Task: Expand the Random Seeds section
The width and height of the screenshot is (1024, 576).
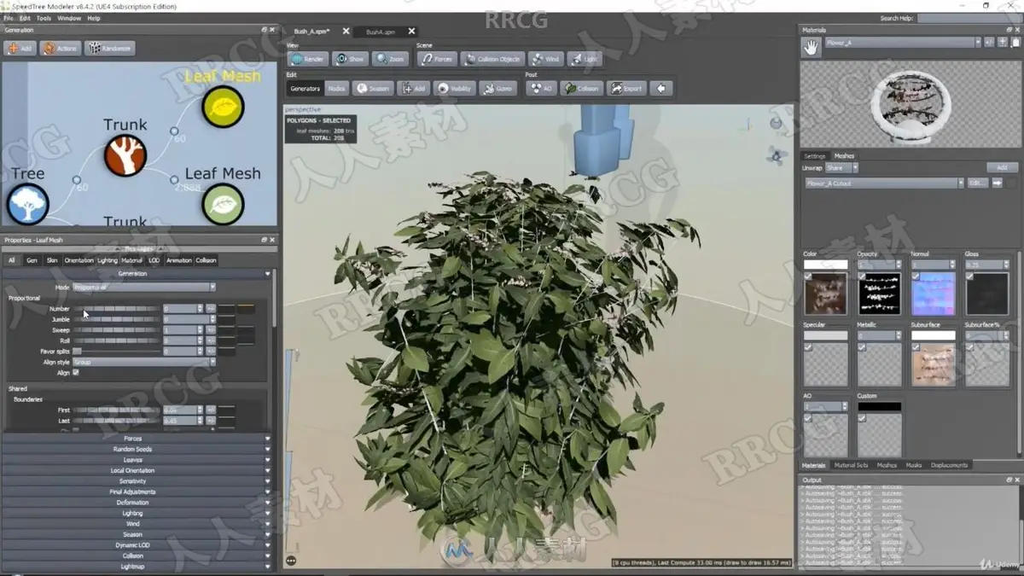Action: pos(137,449)
